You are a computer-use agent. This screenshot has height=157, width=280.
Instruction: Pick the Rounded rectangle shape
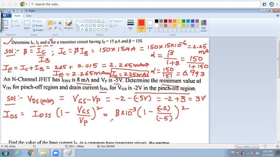[94, 21]
